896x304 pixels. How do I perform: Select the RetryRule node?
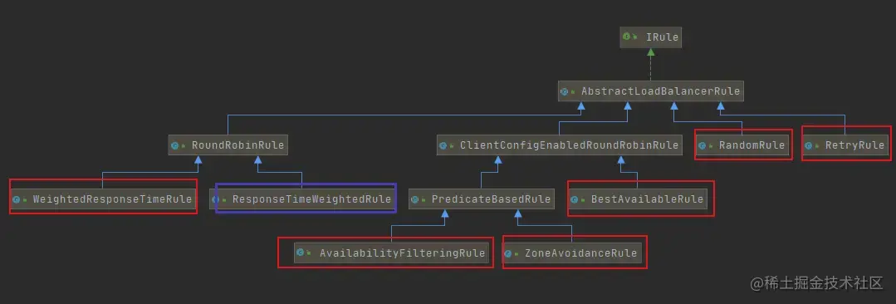[x=845, y=145]
